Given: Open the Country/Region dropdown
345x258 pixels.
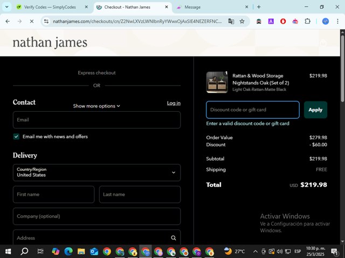Looking at the screenshot, I should (97, 173).
